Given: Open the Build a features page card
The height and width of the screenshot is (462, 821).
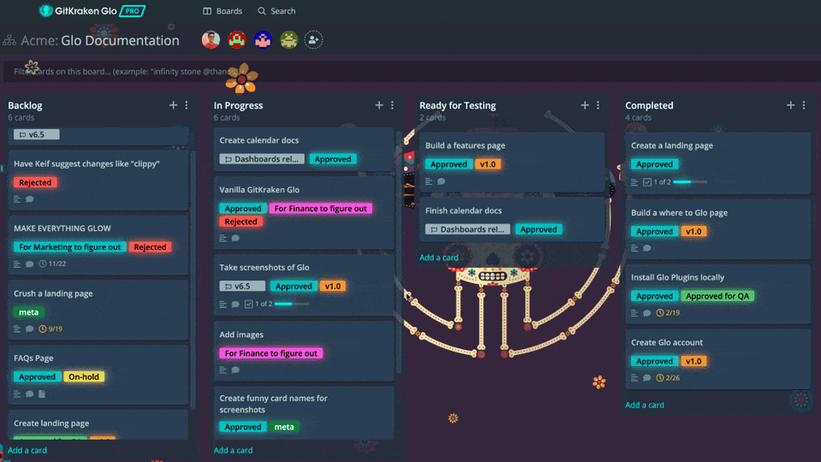Looking at the screenshot, I should tap(511, 163).
